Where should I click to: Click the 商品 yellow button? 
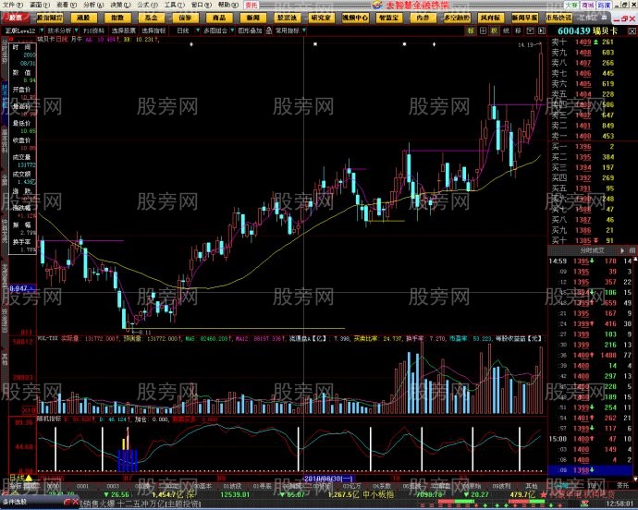pyautogui.click(x=219, y=18)
